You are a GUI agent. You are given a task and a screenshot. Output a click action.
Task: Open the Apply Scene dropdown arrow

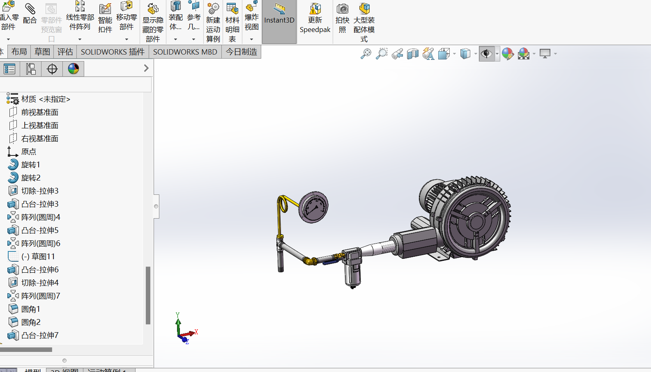pos(534,54)
